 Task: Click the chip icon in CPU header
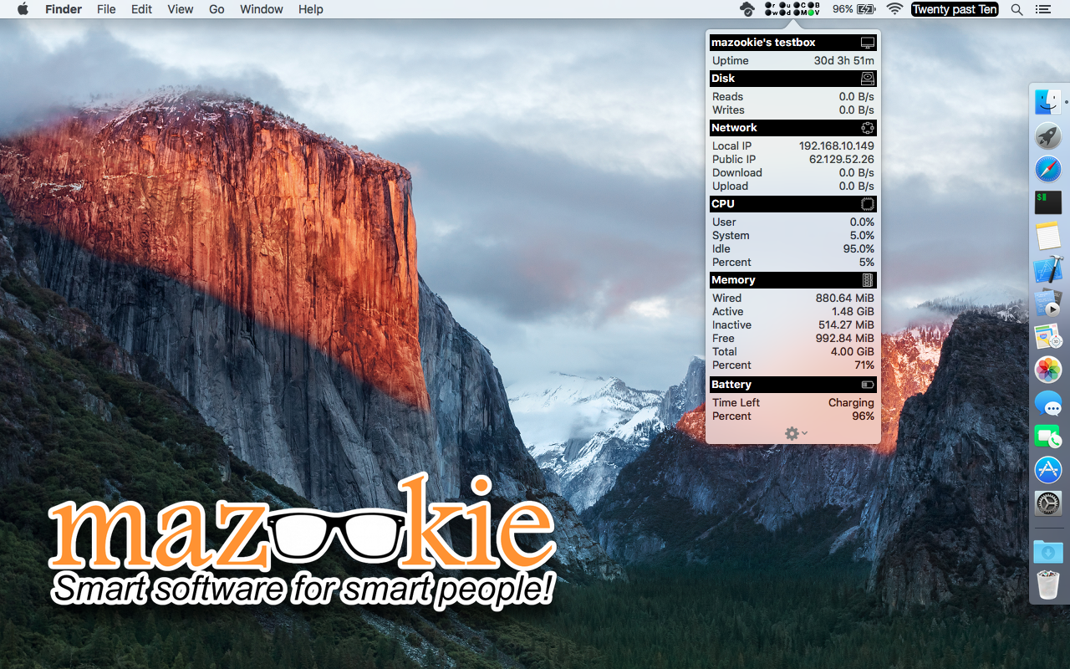click(868, 204)
